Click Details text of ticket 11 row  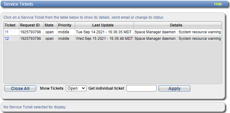(x=178, y=32)
